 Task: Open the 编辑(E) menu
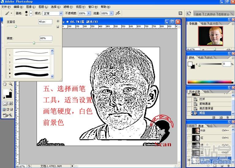18,7
